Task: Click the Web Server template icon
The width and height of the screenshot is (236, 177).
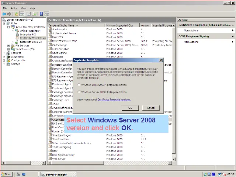Action: 50,159
